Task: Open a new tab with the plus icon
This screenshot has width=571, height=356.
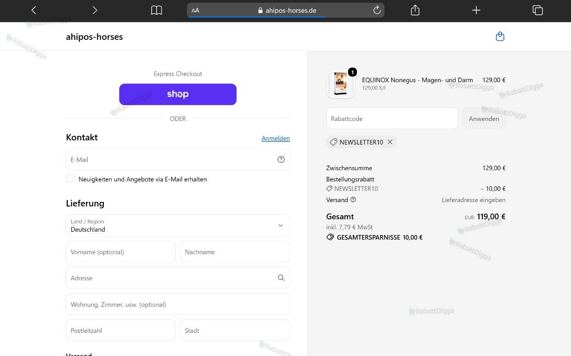Action: click(x=476, y=10)
